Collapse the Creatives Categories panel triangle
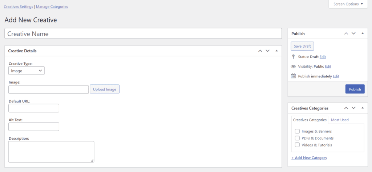Screen dimensions: 372x172 click(x=363, y=108)
